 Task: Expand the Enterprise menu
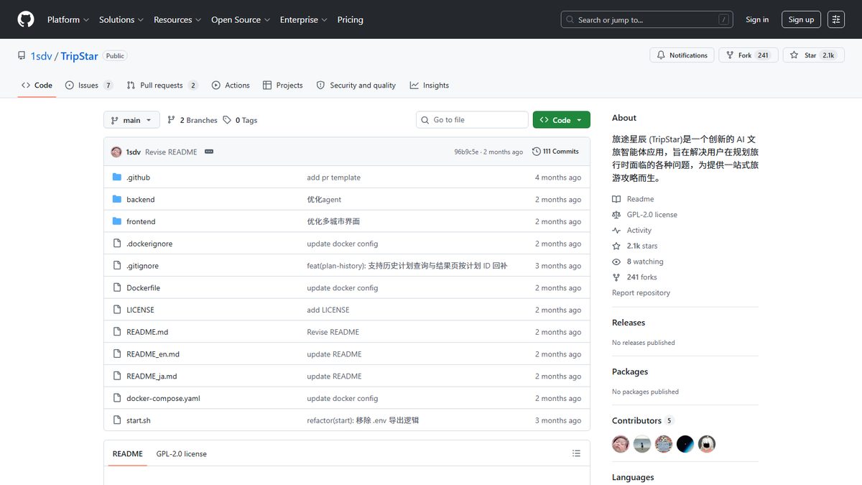point(304,19)
